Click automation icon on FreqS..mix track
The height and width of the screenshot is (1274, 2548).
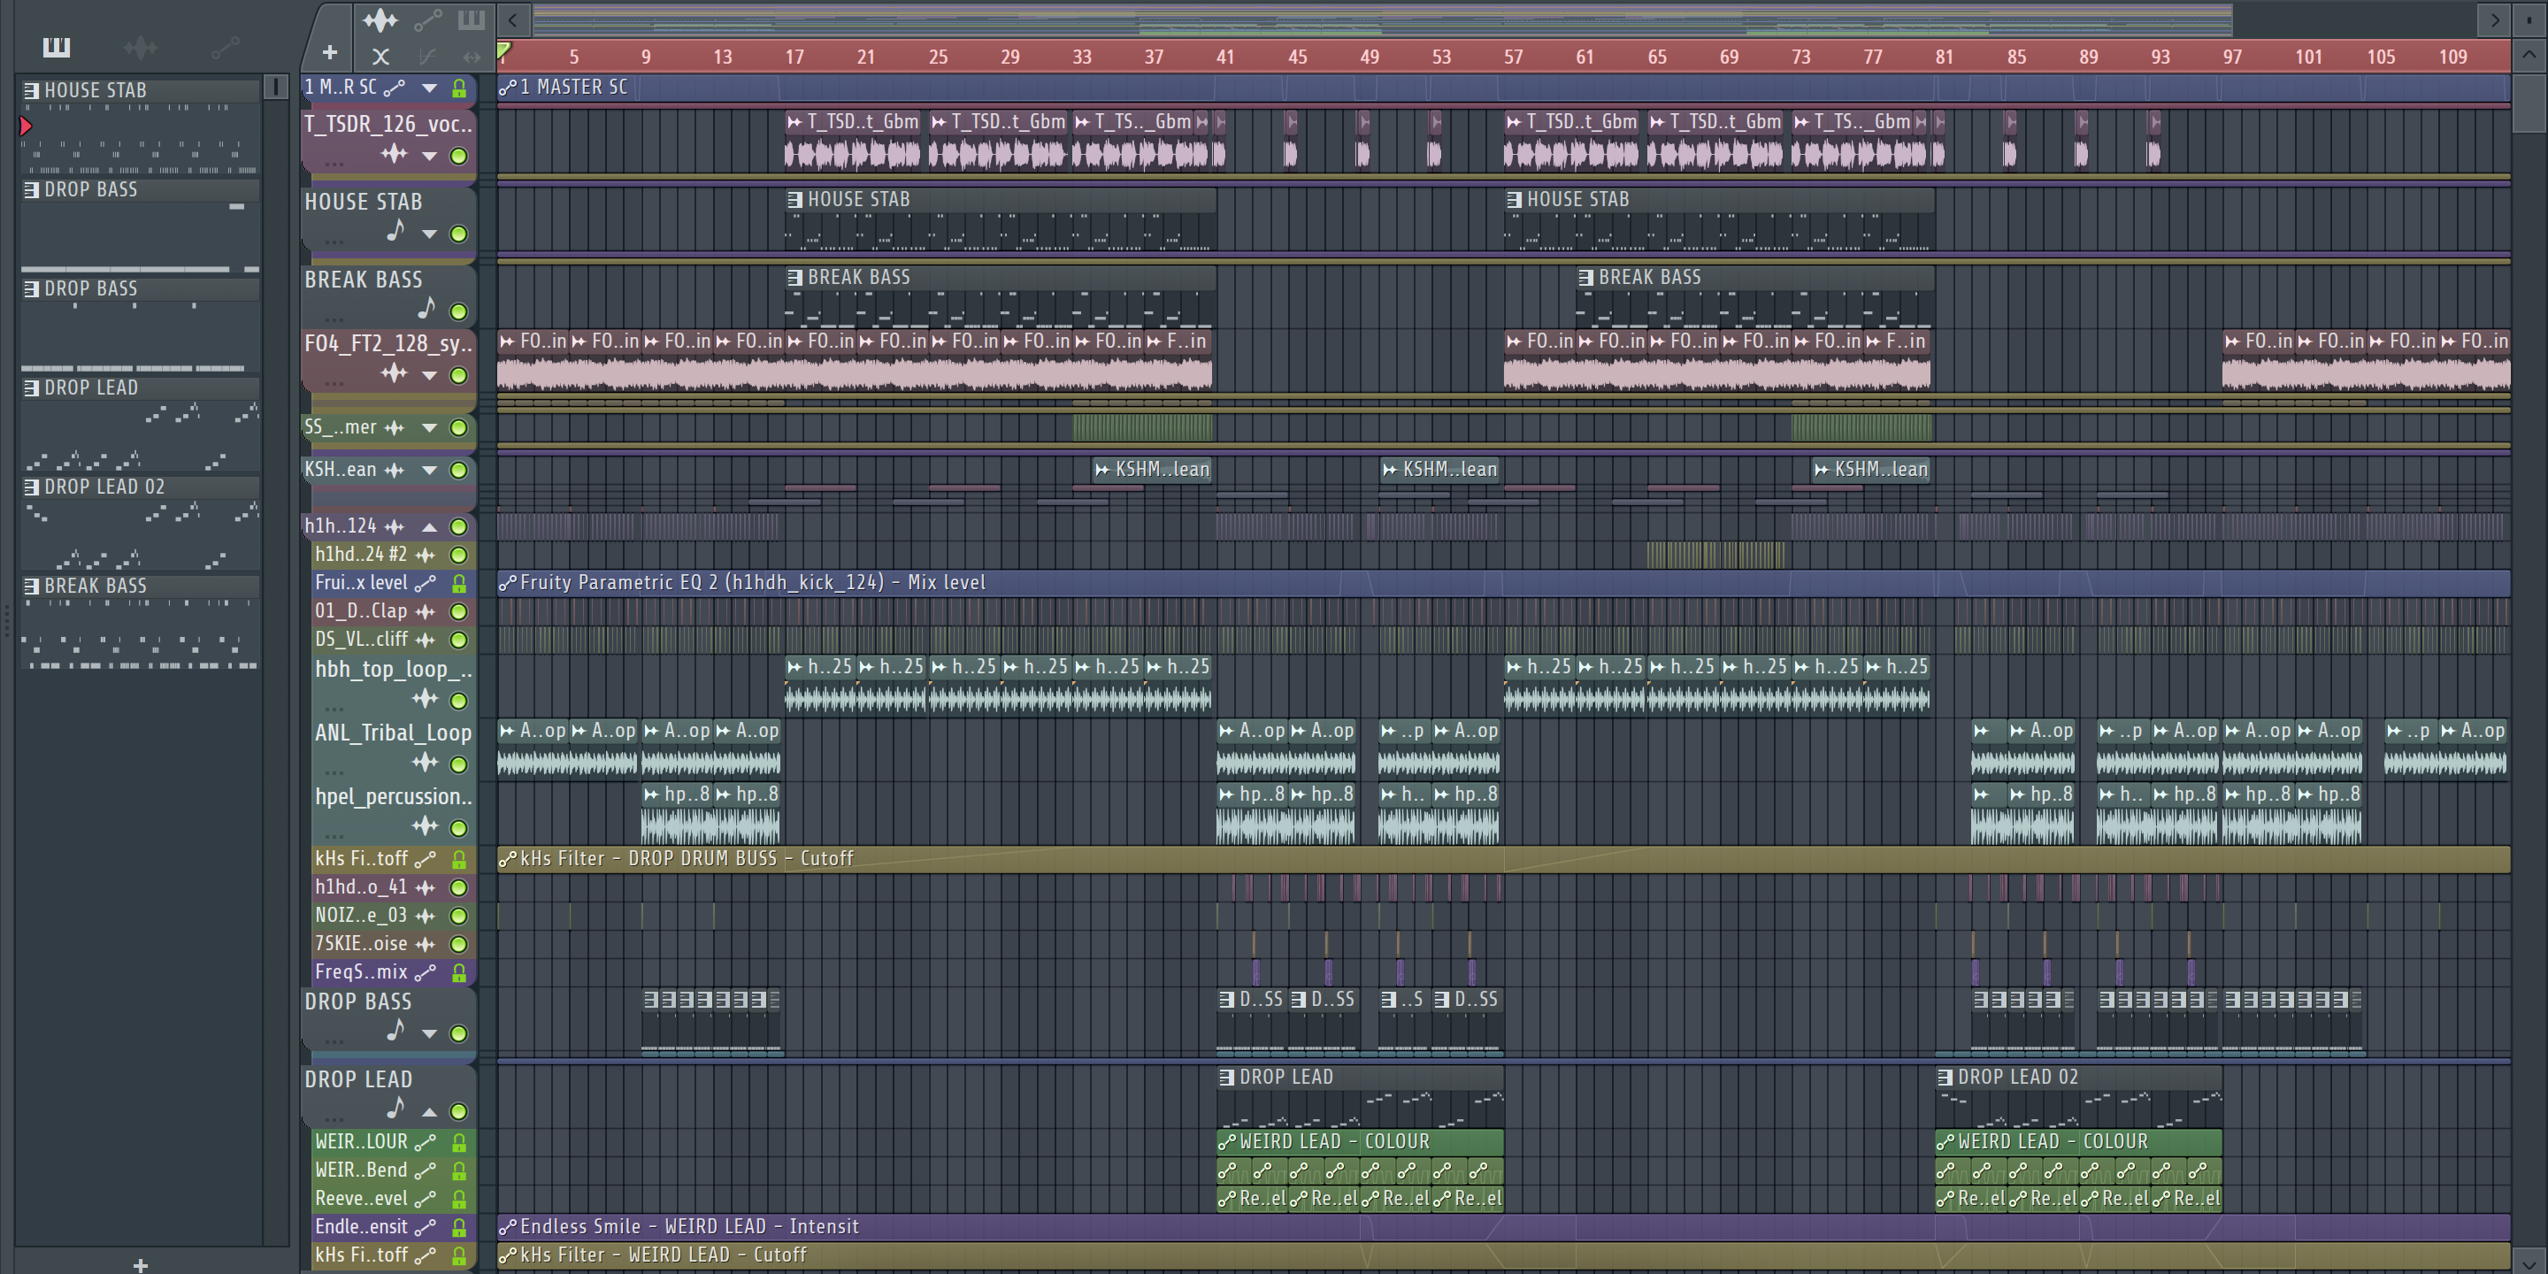pos(426,973)
